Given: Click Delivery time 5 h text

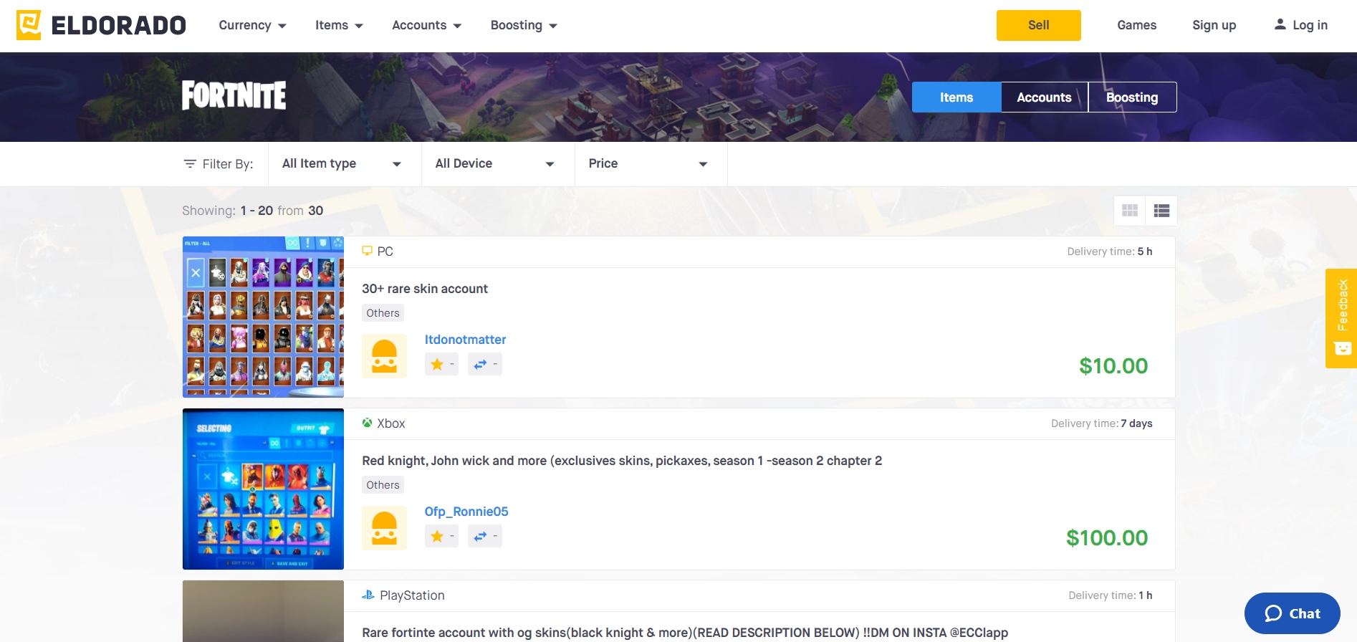Looking at the screenshot, I should [x=1110, y=251].
